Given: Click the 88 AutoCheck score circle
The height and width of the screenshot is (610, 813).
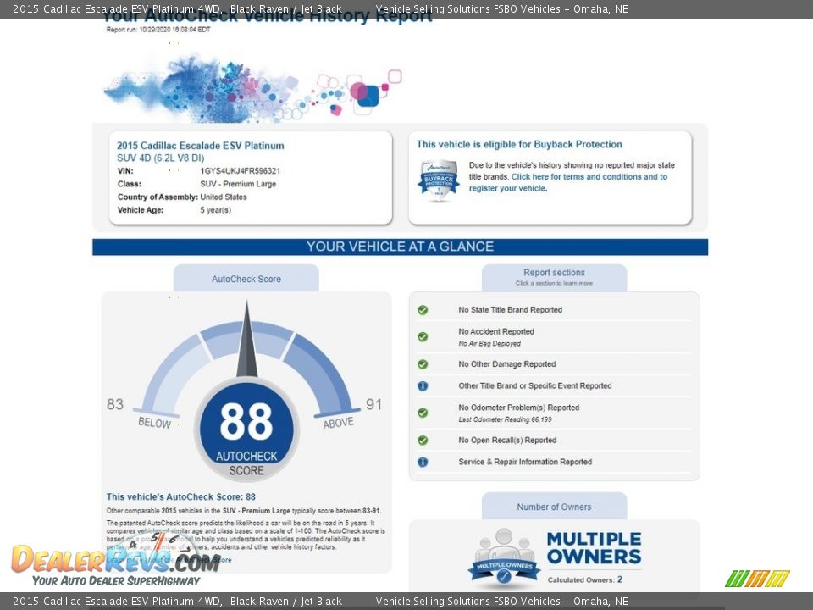Looking at the screenshot, I should tap(246, 430).
